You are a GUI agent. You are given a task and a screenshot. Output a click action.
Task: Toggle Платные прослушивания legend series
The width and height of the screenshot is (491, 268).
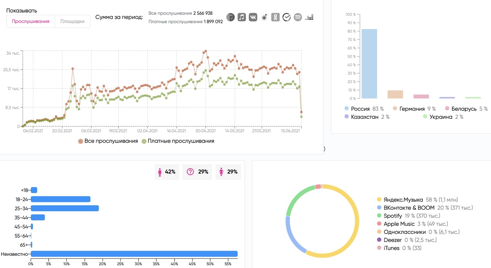click(178, 141)
